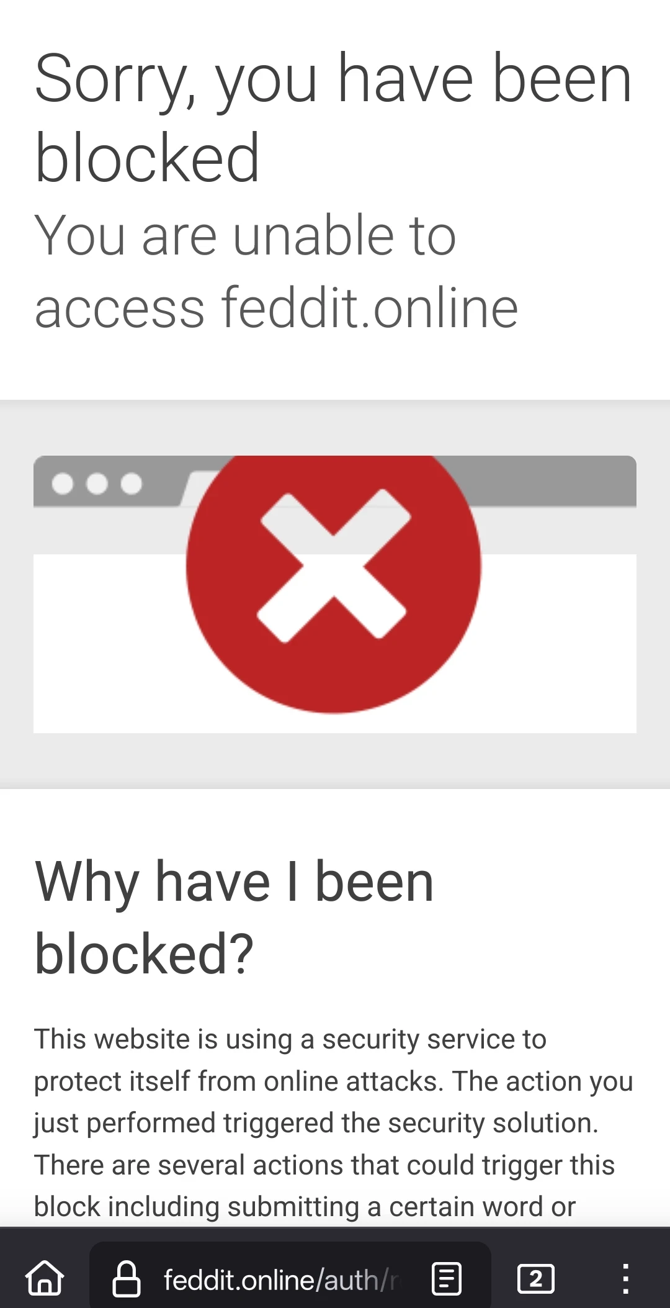Tap "just performed triggered the security solution" line
This screenshot has height=1308, width=670.
316,1123
